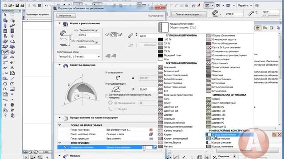Image resolution: width=284 pixels, height=159 pixels.
Task: Click the 'План этажа и разрез...' button
Action: pyautogui.click(x=189, y=14)
